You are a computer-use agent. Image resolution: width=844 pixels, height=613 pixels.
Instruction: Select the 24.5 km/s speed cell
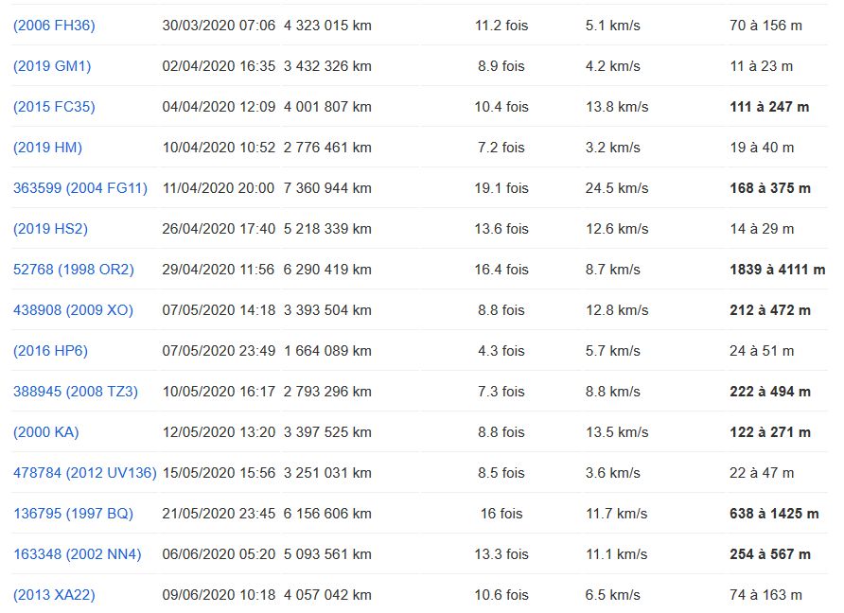click(616, 188)
